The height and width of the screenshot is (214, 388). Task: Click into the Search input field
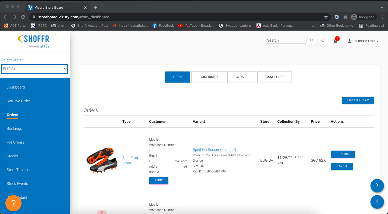[286, 40]
